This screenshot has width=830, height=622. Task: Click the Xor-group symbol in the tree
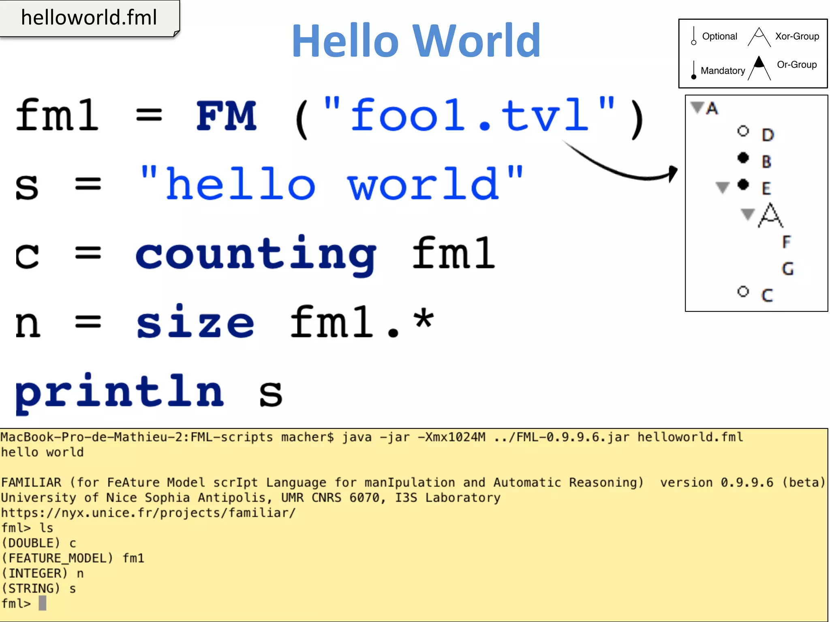point(770,215)
